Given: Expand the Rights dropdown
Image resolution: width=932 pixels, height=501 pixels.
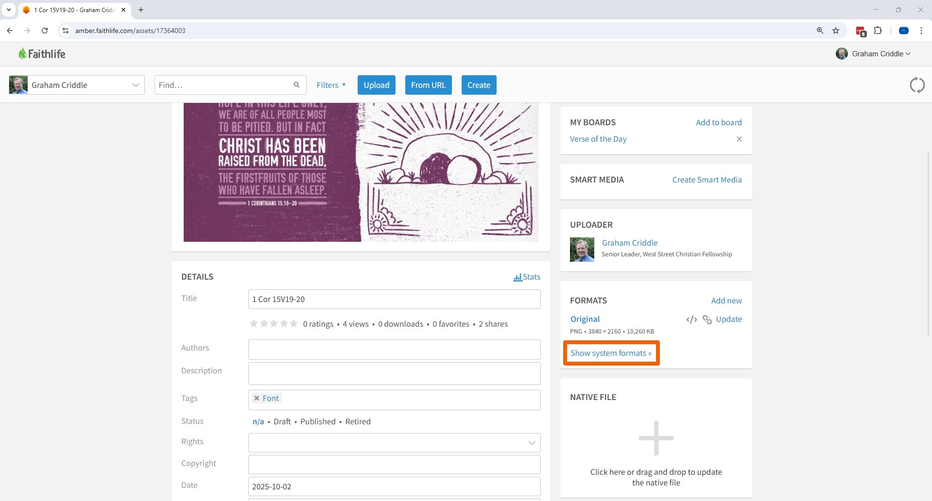Looking at the screenshot, I should [x=394, y=443].
